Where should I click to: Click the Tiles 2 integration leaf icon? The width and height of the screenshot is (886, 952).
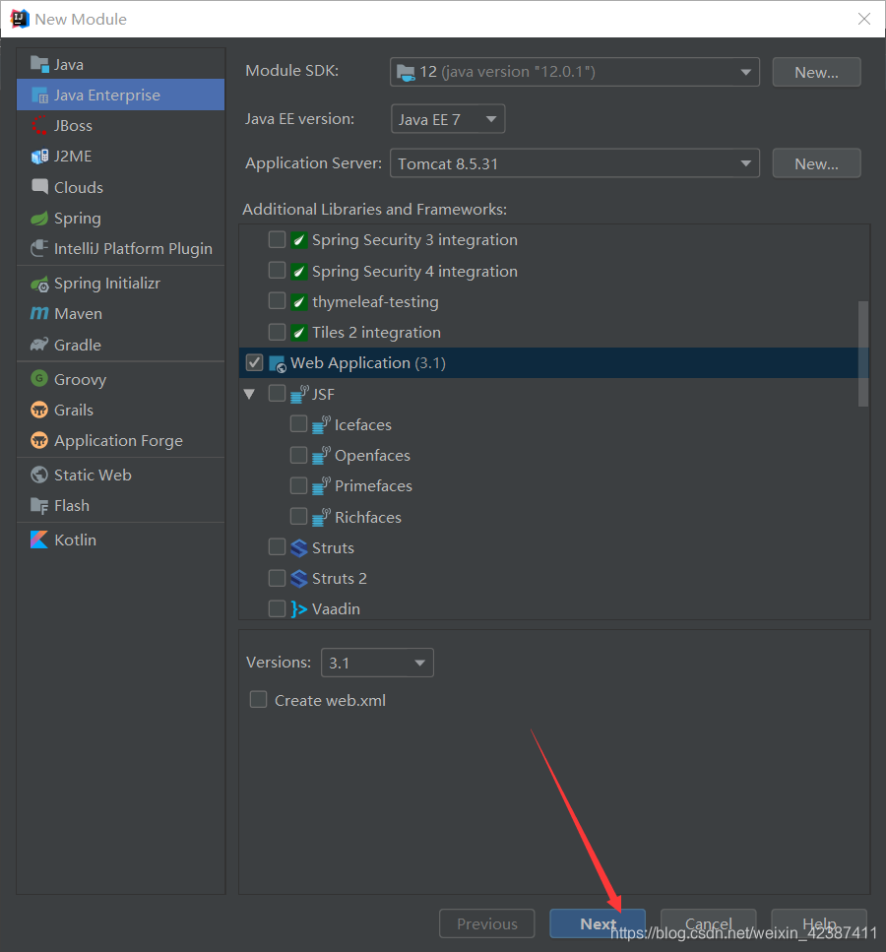(x=298, y=332)
